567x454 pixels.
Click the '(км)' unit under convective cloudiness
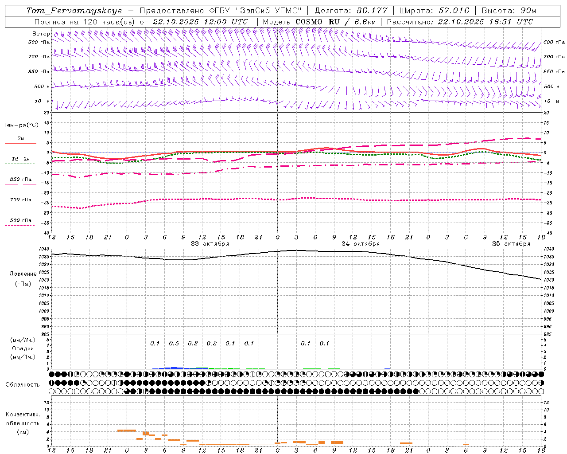(23, 431)
